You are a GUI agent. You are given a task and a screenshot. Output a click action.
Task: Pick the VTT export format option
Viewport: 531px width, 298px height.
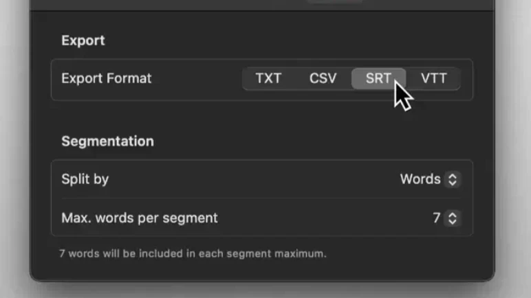click(434, 78)
